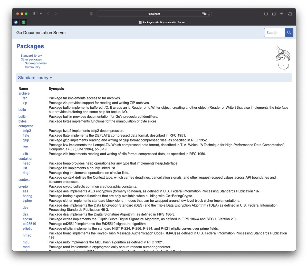Open the cipher package
This screenshot has width=308, height=267.
(27, 201)
